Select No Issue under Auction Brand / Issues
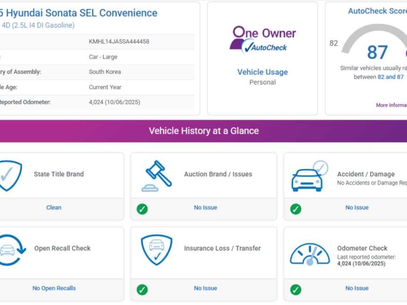407x305 pixels. [x=205, y=207]
